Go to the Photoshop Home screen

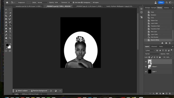point(7,2)
